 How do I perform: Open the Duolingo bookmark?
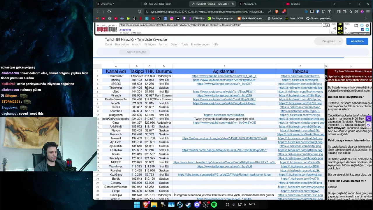pyautogui.click(x=221, y=18)
